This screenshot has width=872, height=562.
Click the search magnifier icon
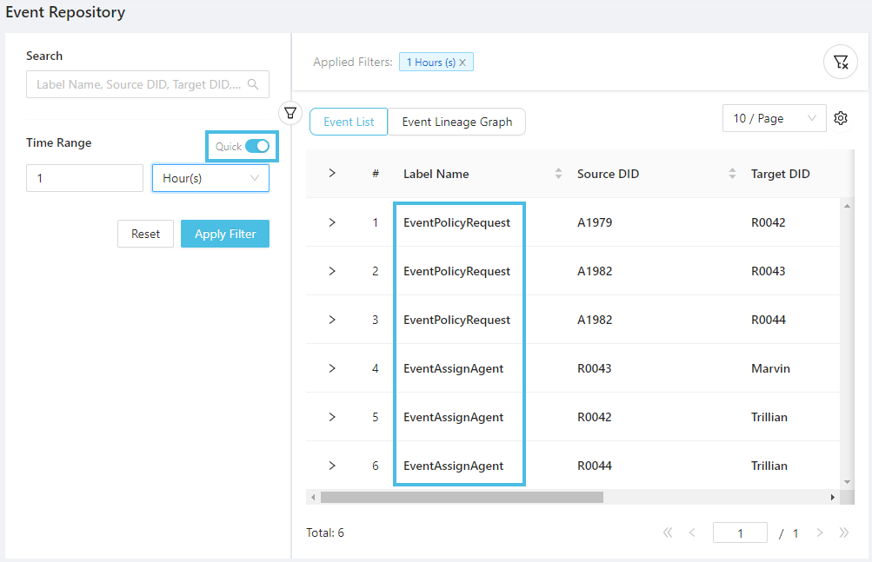253,85
